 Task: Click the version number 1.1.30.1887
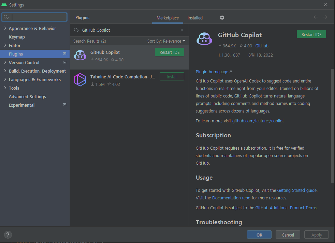point(229,55)
